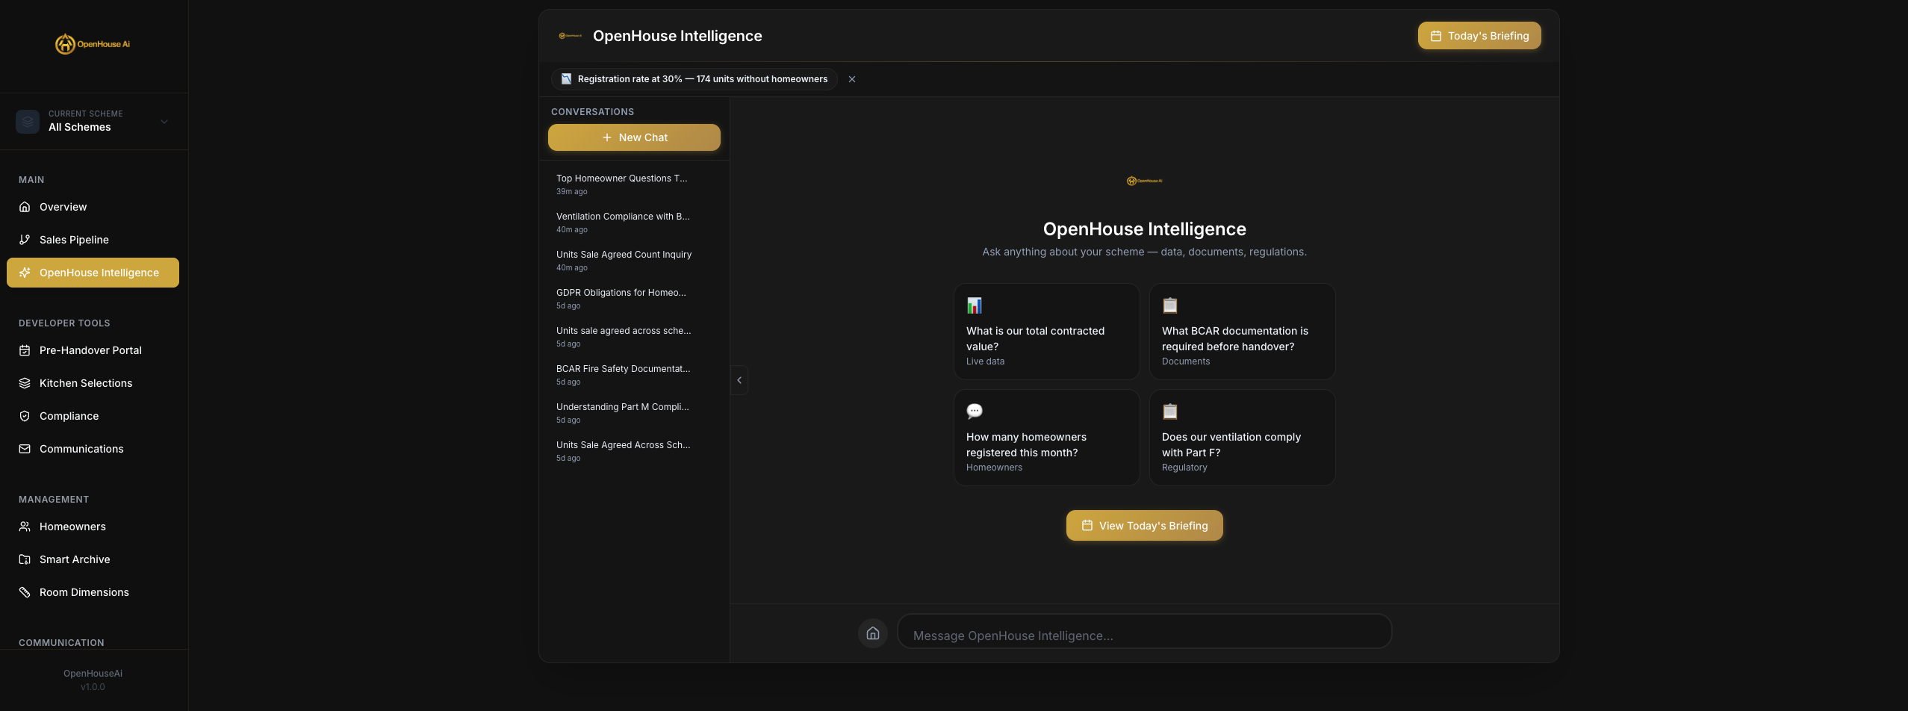Click the Room Dimensions link icon
1908x711 pixels.
(x=25, y=592)
